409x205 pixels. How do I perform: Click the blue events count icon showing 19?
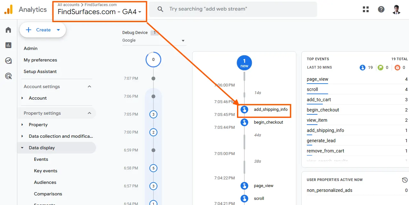pyautogui.click(x=363, y=68)
